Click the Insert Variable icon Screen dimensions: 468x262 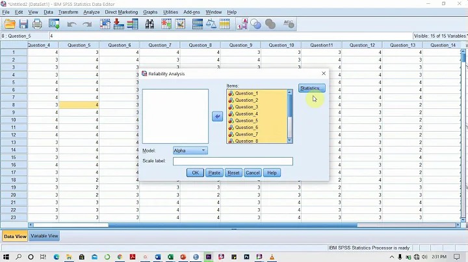click(180, 24)
